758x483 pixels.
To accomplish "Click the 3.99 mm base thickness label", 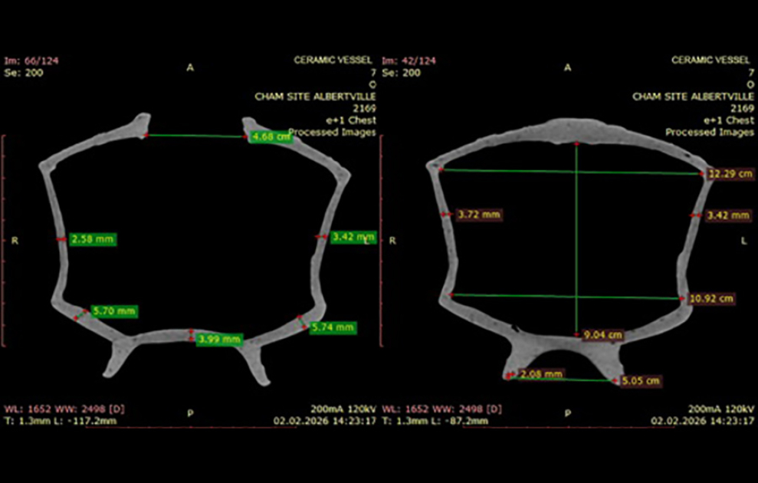I will pyautogui.click(x=219, y=339).
